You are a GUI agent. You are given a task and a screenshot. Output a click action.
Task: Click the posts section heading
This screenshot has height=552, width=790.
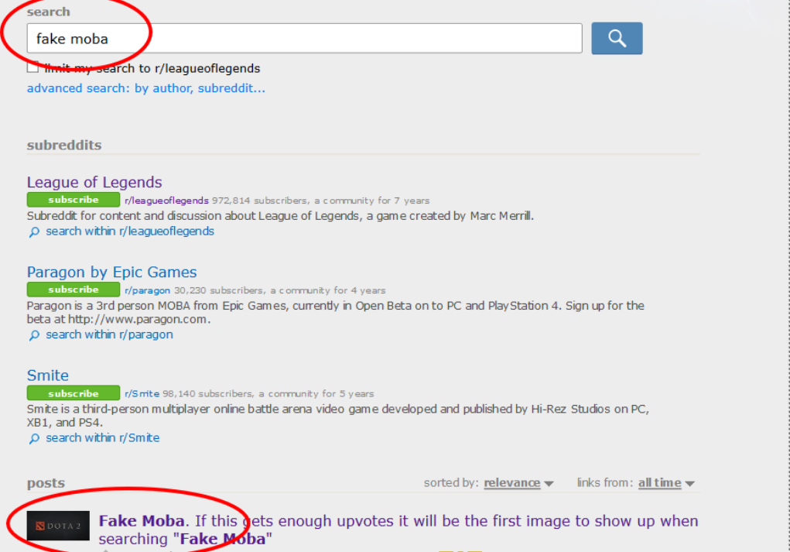click(46, 483)
